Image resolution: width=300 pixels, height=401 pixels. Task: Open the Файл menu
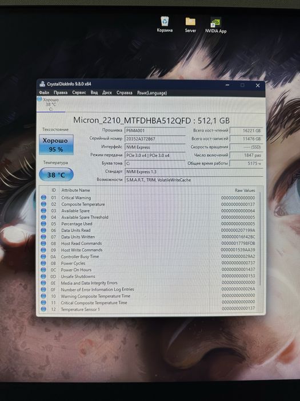tap(44, 93)
